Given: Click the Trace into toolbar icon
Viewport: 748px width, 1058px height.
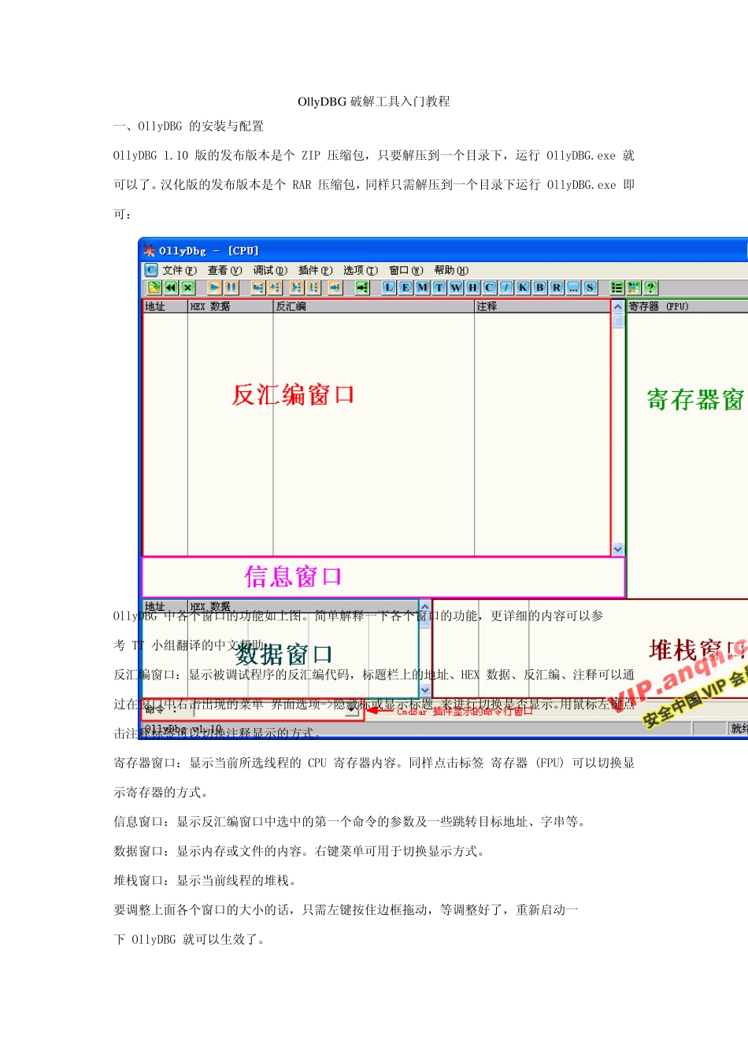Looking at the screenshot, I should pyautogui.click(x=297, y=287).
